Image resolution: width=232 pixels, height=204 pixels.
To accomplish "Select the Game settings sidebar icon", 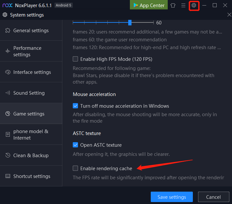I will point(8,114).
